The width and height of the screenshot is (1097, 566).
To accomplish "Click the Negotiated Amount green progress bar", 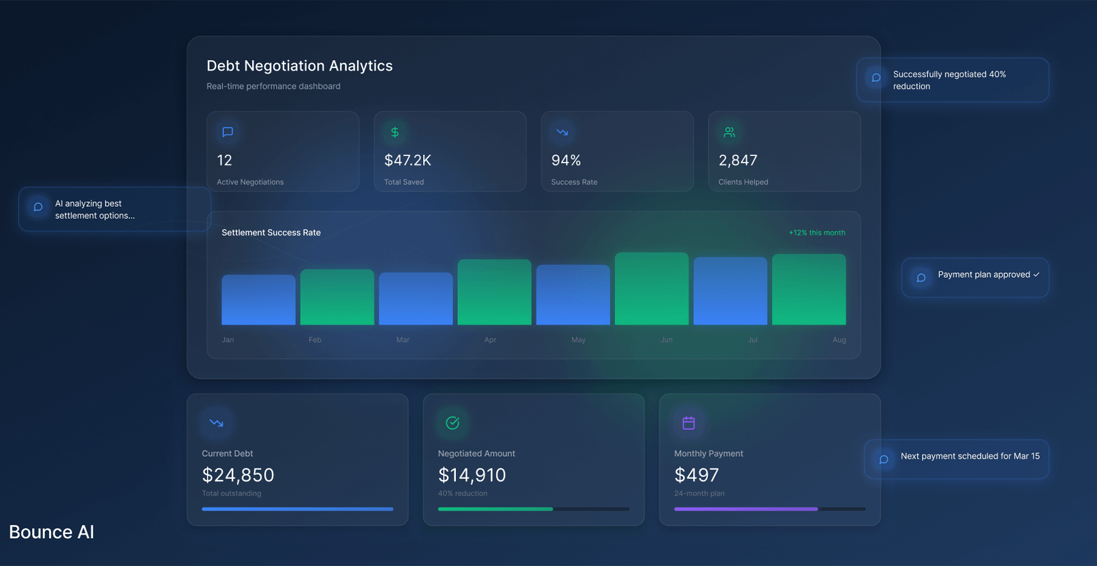I will pyautogui.click(x=495, y=509).
